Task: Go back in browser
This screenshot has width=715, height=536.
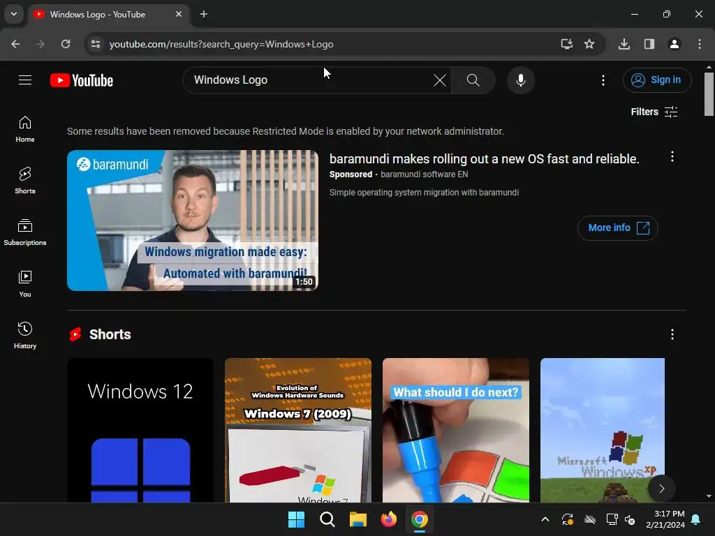Action: 15,44
